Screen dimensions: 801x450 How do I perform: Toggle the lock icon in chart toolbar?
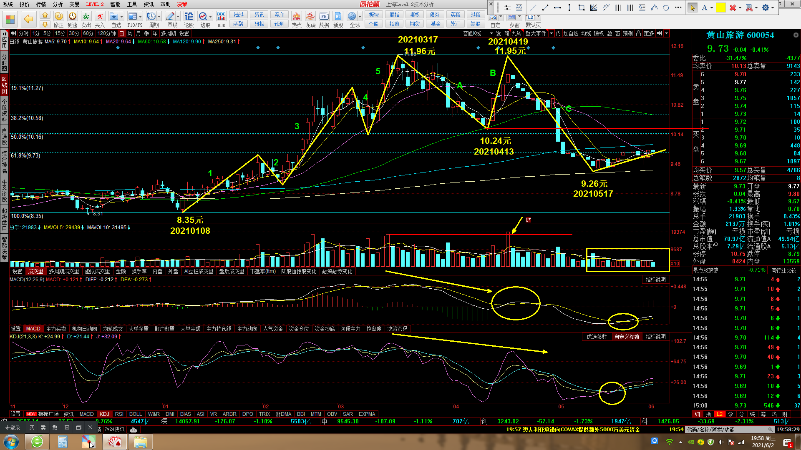[x=638, y=33]
